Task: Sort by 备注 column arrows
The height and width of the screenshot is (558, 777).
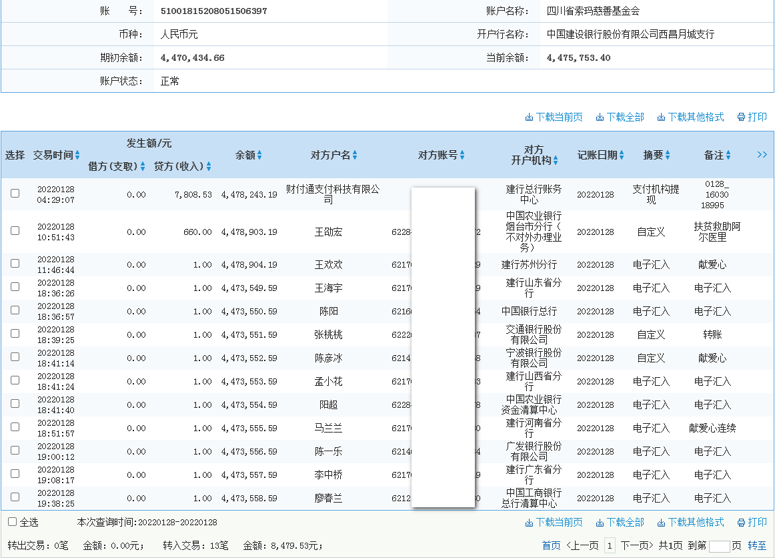Action: pos(728,156)
